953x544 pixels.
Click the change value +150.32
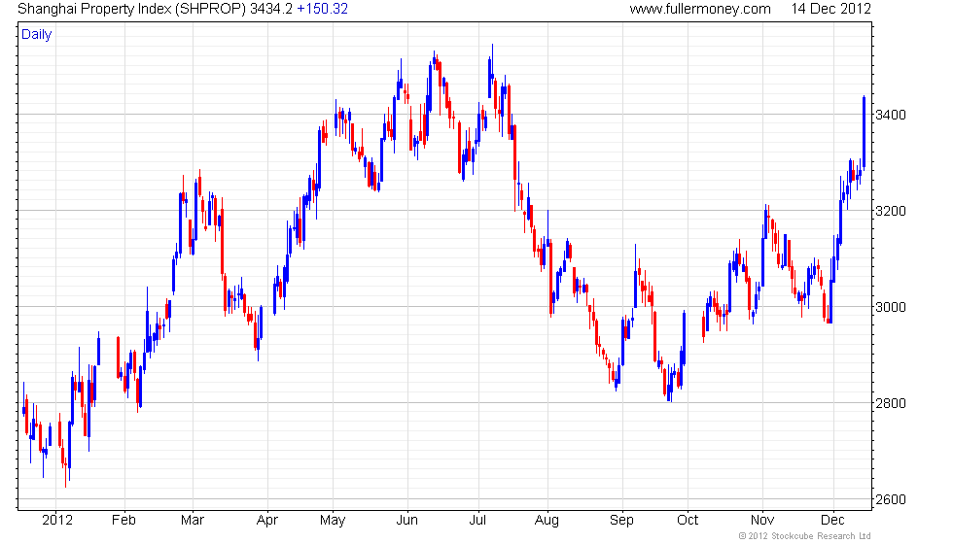322,9
